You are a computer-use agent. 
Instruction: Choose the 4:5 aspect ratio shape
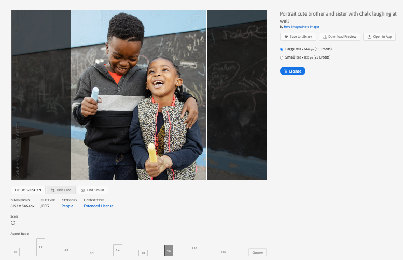click(169, 251)
